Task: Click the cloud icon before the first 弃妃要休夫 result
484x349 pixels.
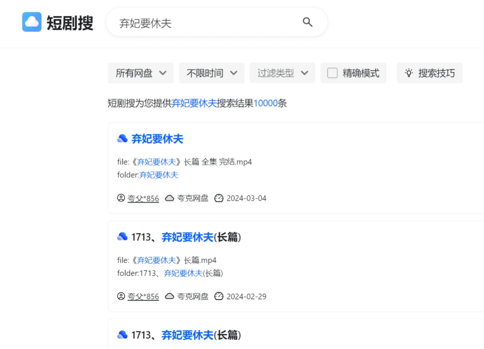Action: pyautogui.click(x=122, y=138)
